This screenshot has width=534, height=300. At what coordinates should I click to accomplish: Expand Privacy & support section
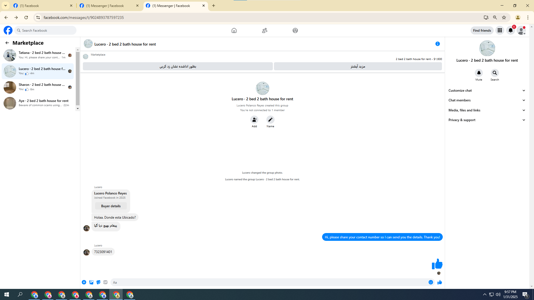[x=487, y=120]
